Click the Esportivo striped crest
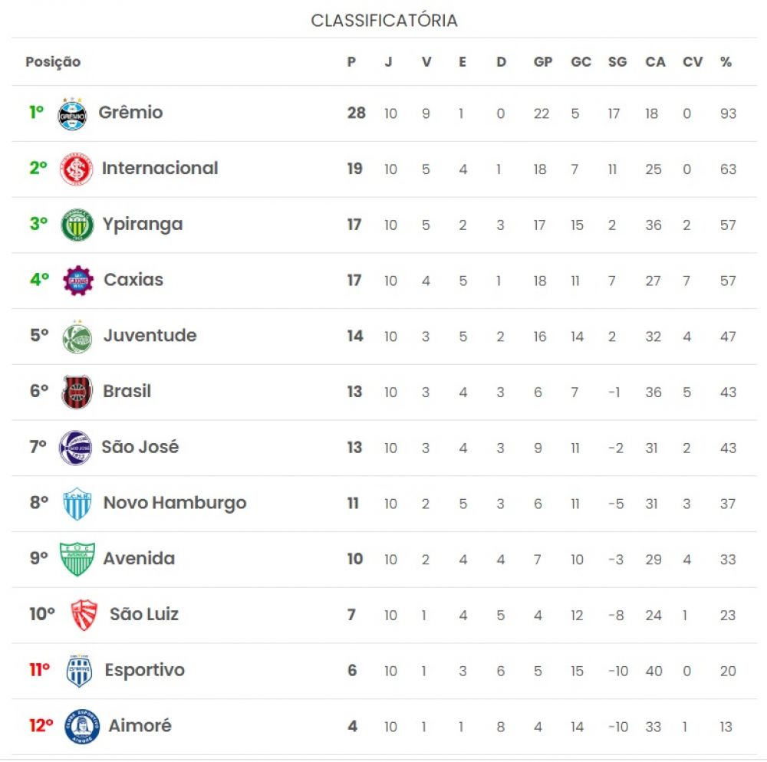This screenshot has width=767, height=762. click(79, 671)
